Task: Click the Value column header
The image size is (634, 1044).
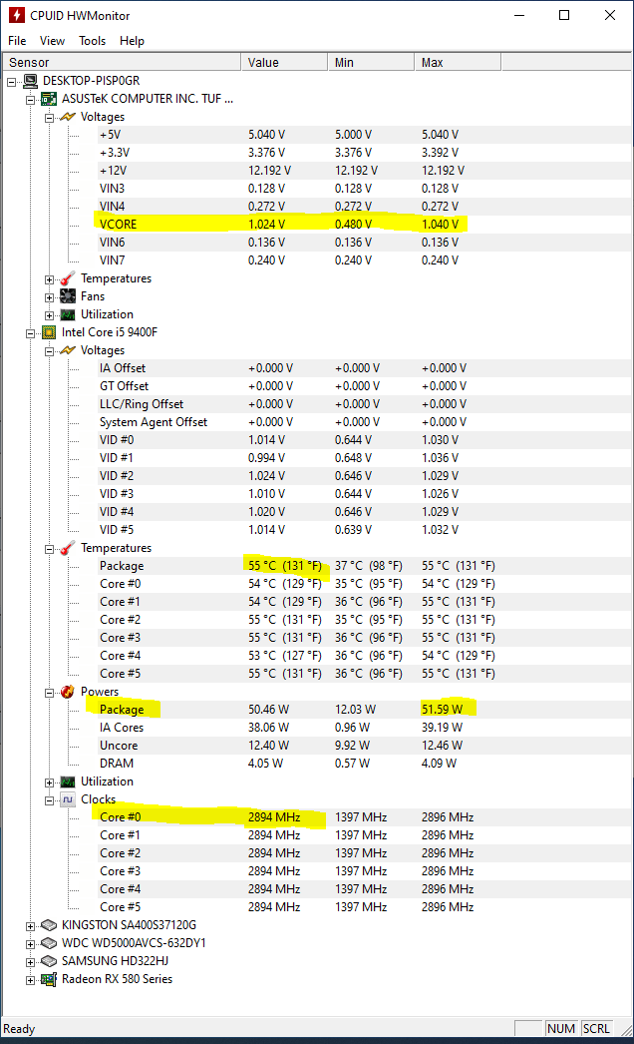Action: click(284, 63)
